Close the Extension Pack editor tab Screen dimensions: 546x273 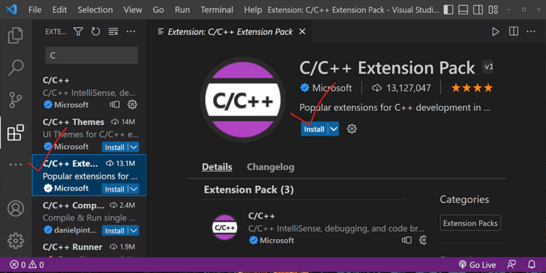point(302,31)
